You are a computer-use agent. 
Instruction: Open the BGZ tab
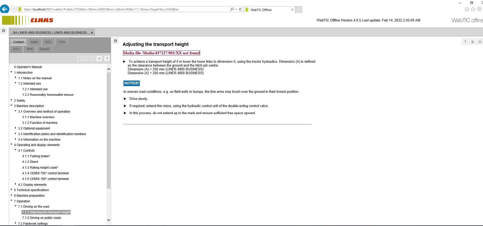click(x=48, y=42)
